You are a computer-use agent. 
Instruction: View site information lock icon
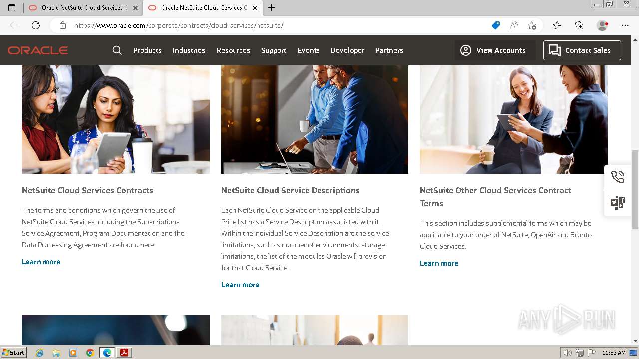pos(63,25)
